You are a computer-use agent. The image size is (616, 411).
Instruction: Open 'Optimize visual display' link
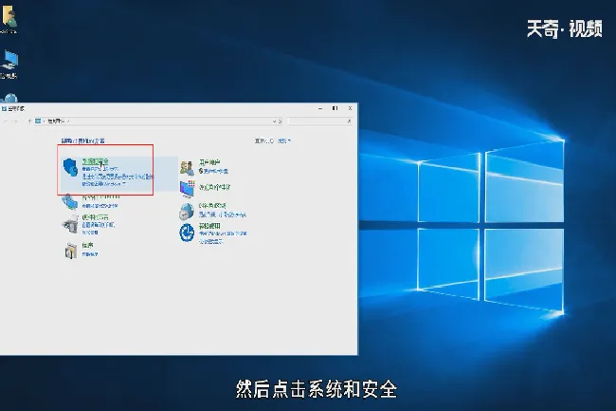(211, 241)
